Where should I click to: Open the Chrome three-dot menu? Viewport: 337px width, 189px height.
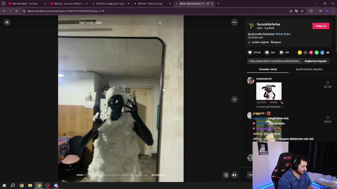click(x=333, y=11)
